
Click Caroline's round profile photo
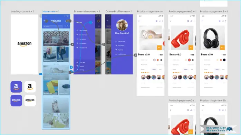click(x=122, y=25)
